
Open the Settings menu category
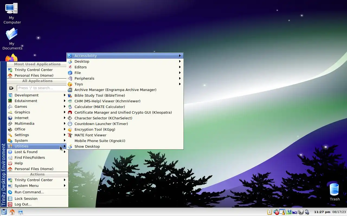(x=37, y=135)
